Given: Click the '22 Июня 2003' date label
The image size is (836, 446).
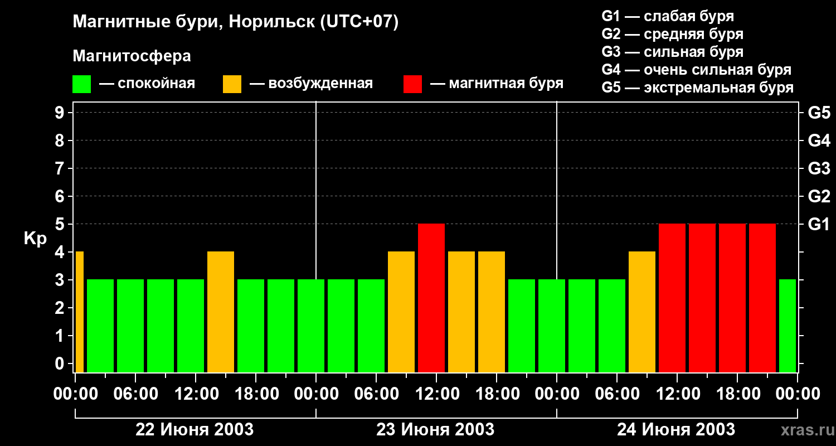Looking at the screenshot, I should pyautogui.click(x=195, y=430).
